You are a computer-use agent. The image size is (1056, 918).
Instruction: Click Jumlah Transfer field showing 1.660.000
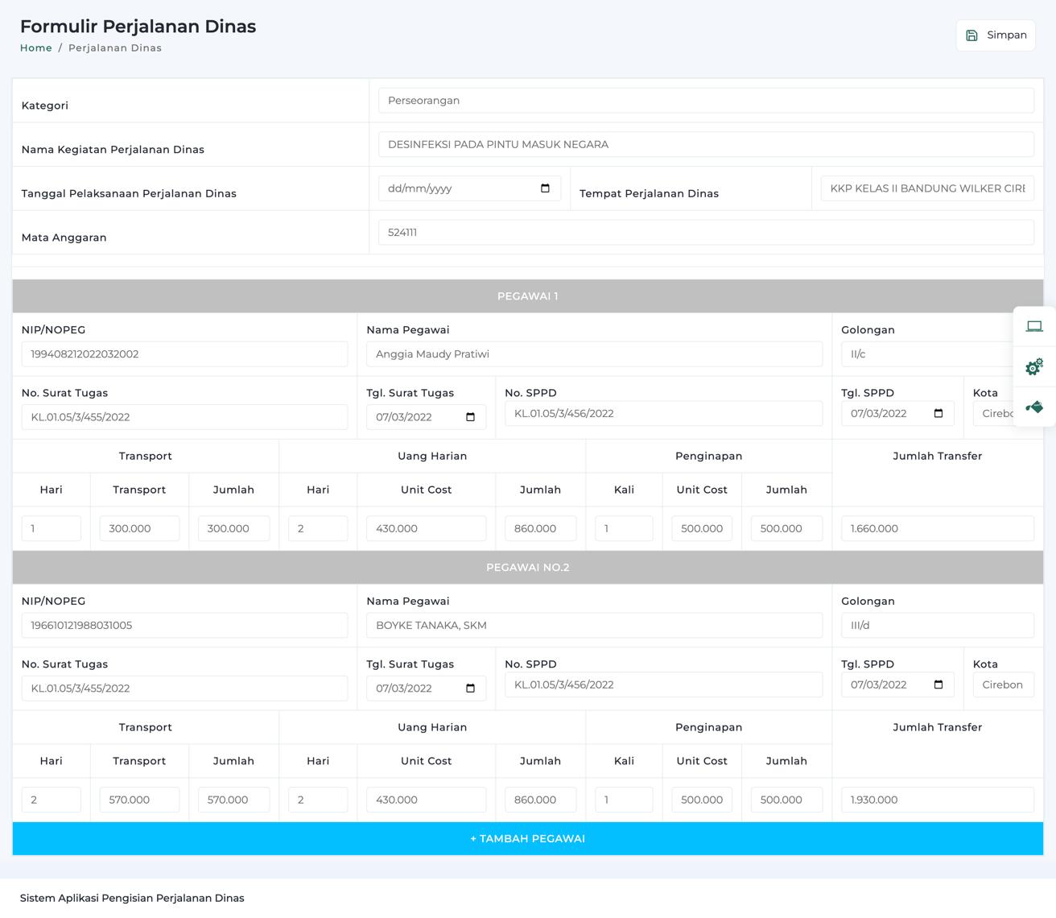[x=937, y=529]
